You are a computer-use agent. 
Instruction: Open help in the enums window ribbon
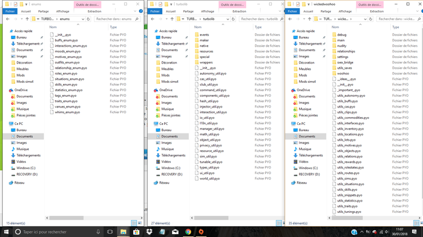[x=141, y=11]
